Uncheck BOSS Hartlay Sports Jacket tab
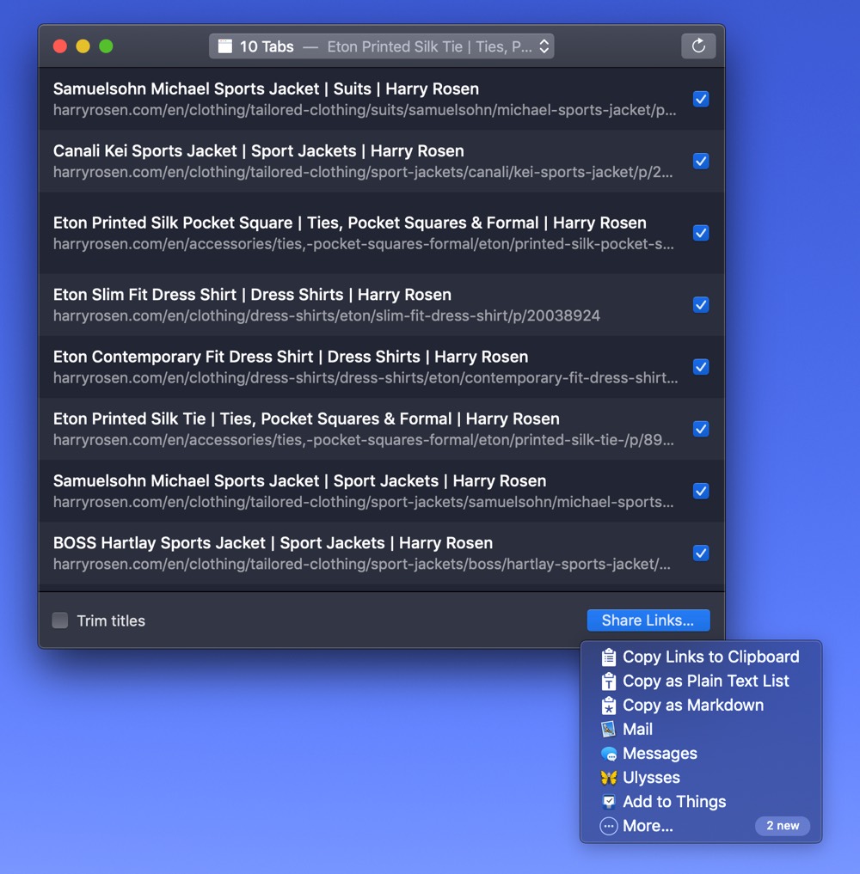Image resolution: width=860 pixels, height=874 pixels. coord(701,553)
